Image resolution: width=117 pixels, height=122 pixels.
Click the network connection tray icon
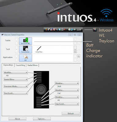(72, 30)
